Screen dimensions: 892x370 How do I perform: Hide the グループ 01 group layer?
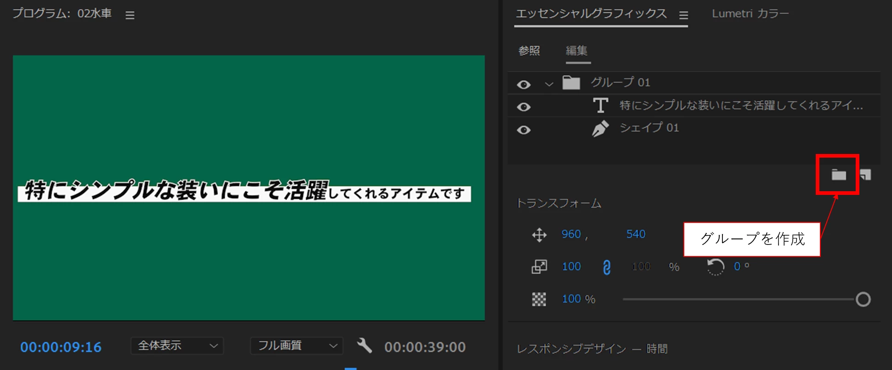524,85
